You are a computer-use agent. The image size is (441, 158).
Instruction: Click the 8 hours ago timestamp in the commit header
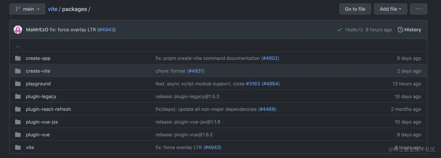(x=379, y=29)
